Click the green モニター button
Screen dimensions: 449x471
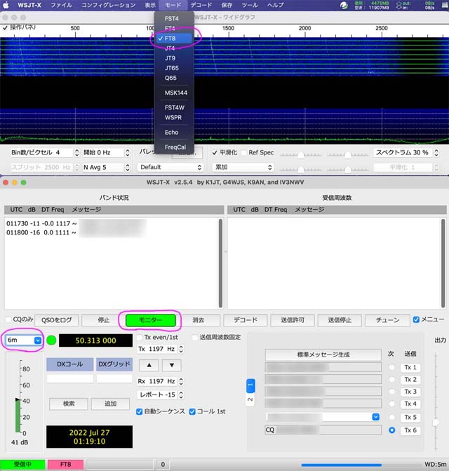150,320
